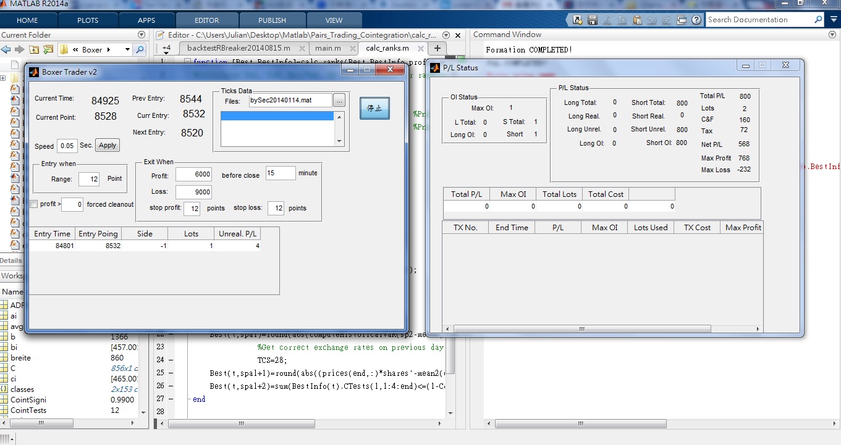Image resolution: width=841 pixels, height=445 pixels.
Task: Click the Speed input field showing 0.05
Action: pos(67,146)
